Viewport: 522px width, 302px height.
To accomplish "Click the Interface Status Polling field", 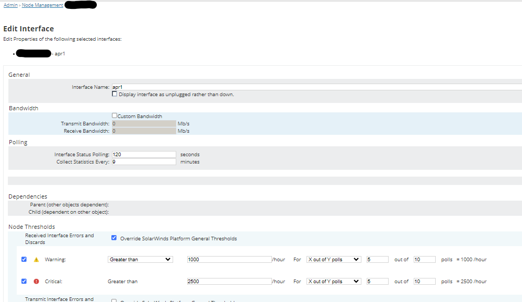I will (144, 155).
